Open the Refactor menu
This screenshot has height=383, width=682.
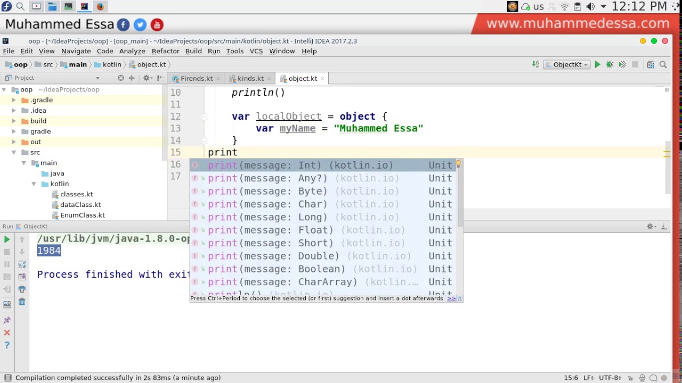[x=165, y=51]
